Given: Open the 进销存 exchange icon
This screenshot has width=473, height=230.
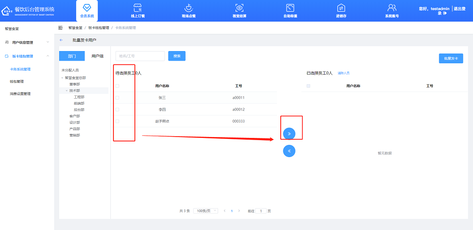Looking at the screenshot, I should point(341,8).
